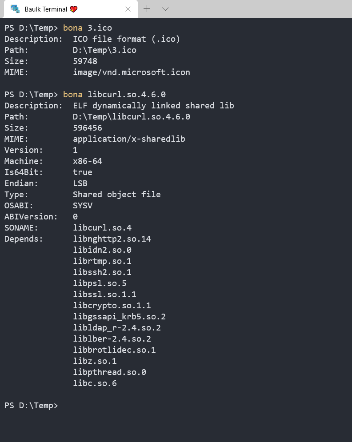Click the heart emoji in tab title
The image size is (352, 442).
73,9
